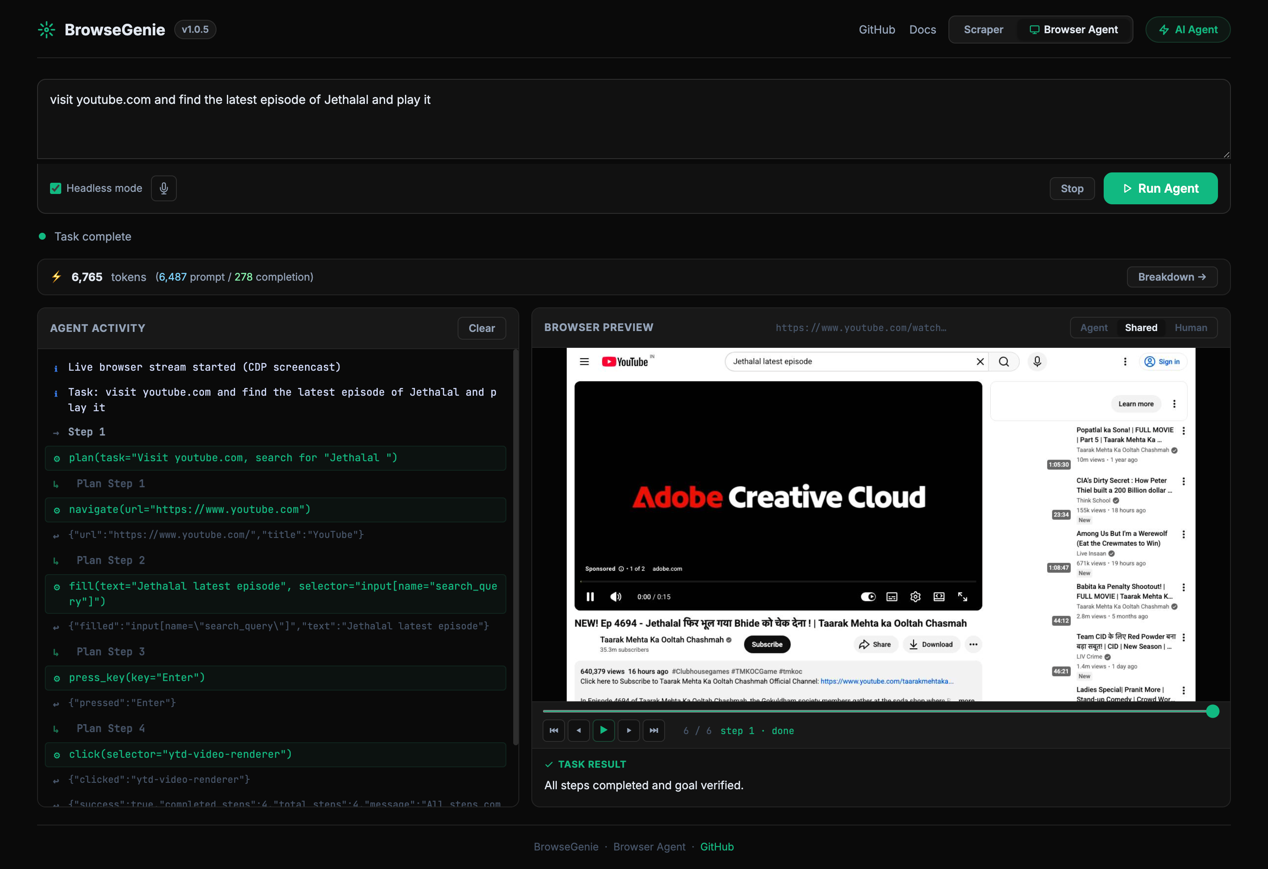Clear the YouTube search box with X
This screenshot has width=1268, height=869.
pyautogui.click(x=980, y=362)
